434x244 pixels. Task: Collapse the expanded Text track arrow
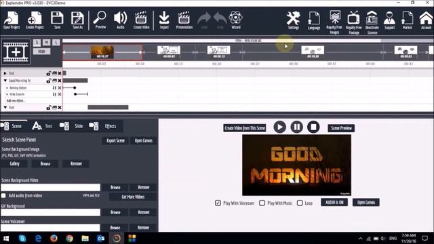click(x=5, y=107)
